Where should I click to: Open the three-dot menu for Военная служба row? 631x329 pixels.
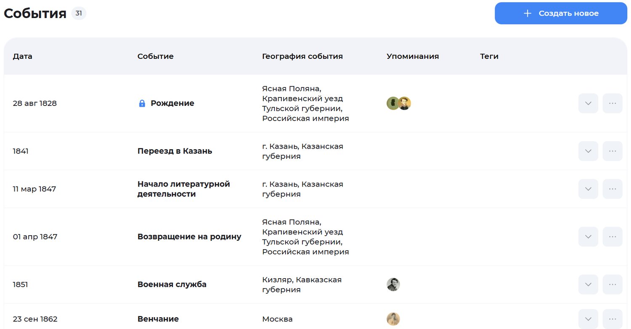coord(612,284)
